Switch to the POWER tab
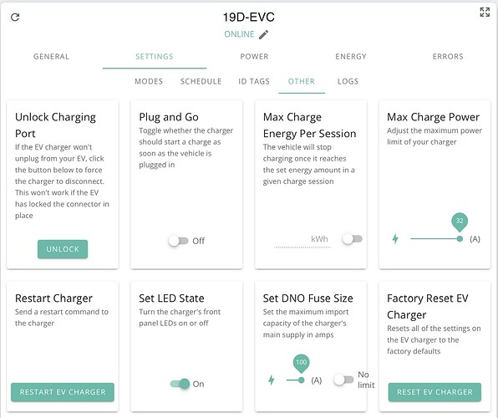The width and height of the screenshot is (498, 418). [x=254, y=57]
